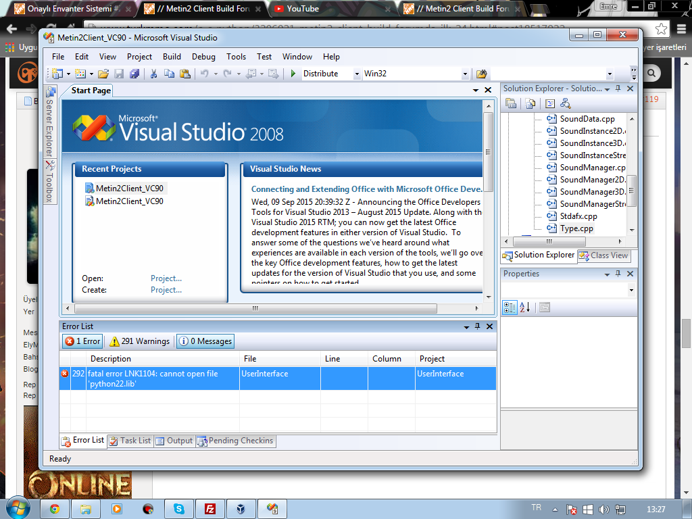Click the Paste clipboard icon

tap(185, 74)
